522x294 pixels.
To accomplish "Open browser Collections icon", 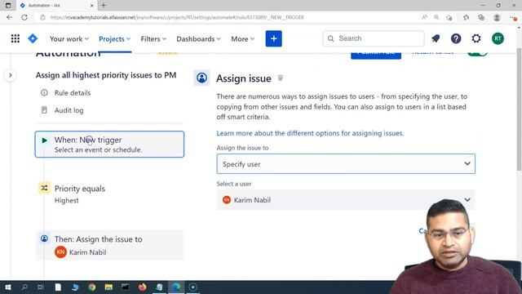I will click(x=481, y=17).
